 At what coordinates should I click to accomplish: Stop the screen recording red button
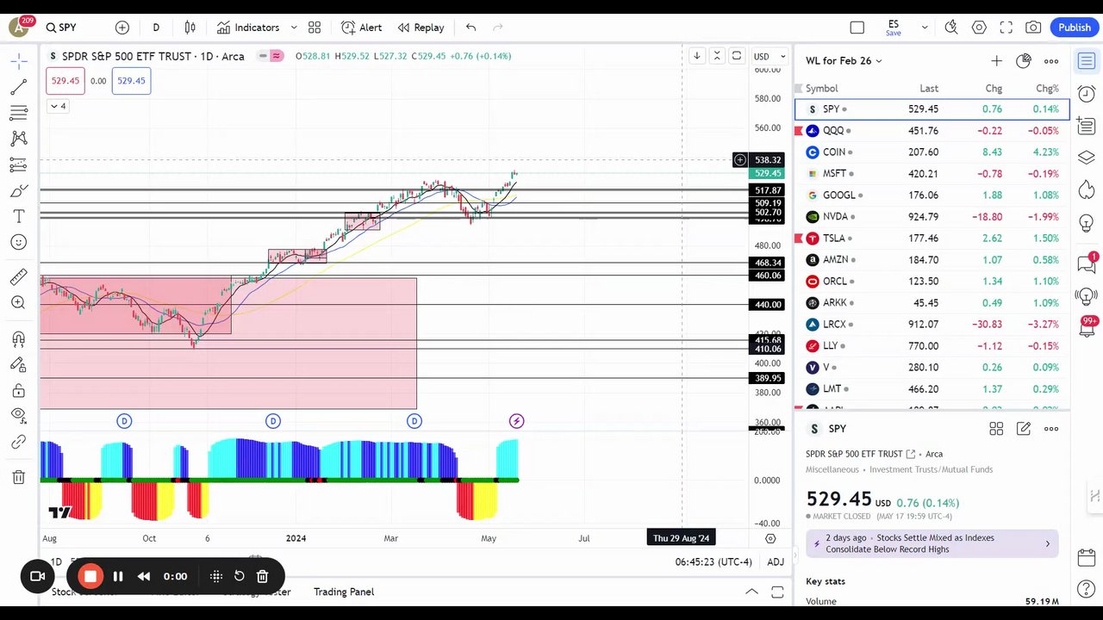click(x=90, y=576)
